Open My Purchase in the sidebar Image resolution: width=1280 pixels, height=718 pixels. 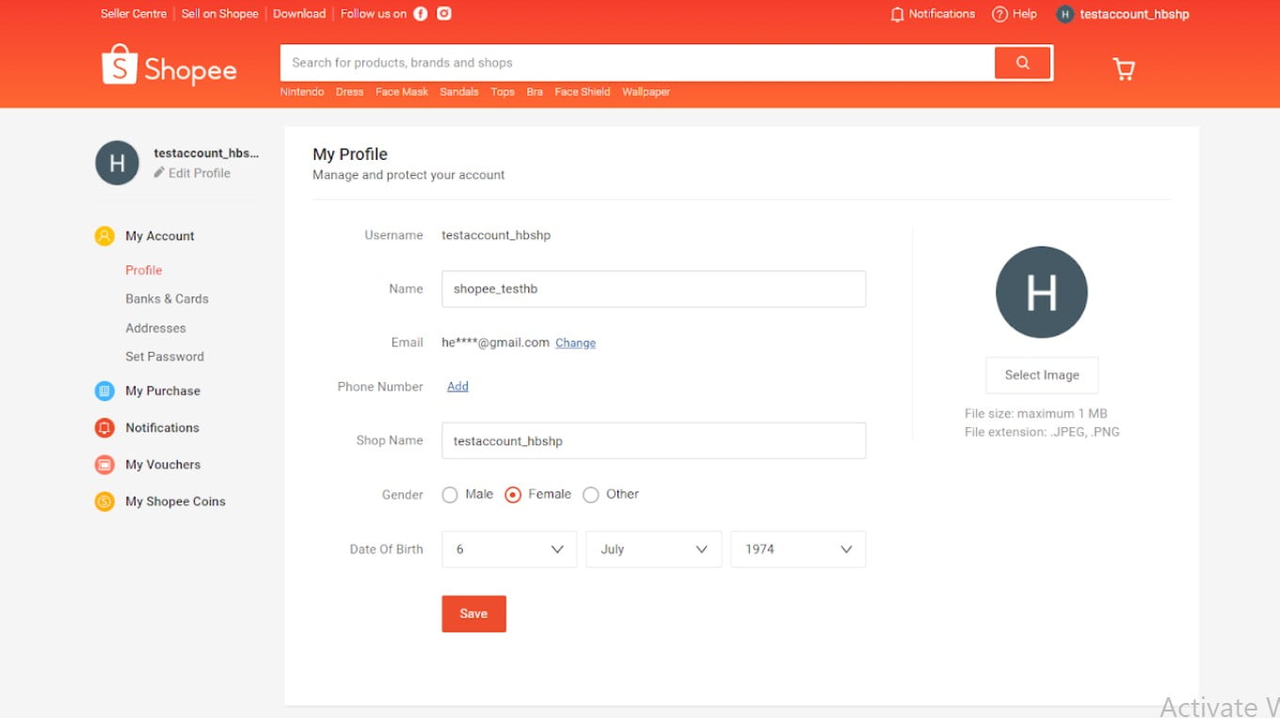coord(163,391)
